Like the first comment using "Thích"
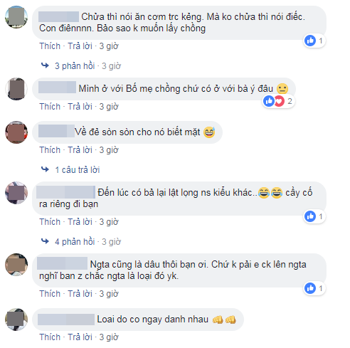Viewport: 350px width, 348px height. coord(50,46)
